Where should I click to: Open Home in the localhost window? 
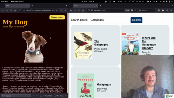83,10
